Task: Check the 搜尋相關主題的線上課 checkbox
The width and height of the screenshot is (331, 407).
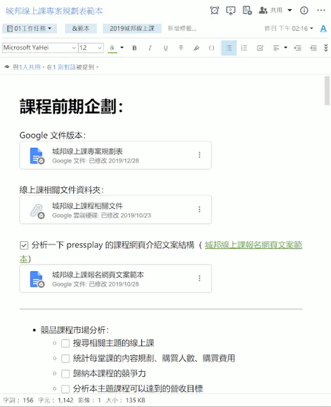Action: click(66, 343)
